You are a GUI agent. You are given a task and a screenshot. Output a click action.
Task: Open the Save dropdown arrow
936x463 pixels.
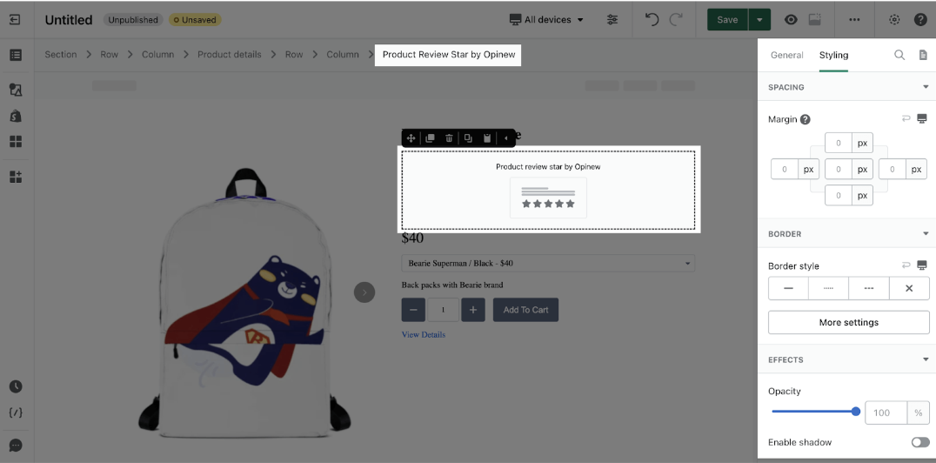[x=759, y=20]
